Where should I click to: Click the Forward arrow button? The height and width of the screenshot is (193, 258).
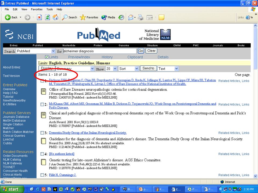(27, 17)
